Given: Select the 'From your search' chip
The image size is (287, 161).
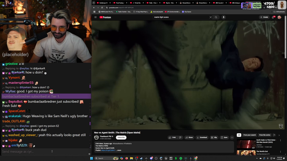Looking at the screenshot, I should point(249,135).
